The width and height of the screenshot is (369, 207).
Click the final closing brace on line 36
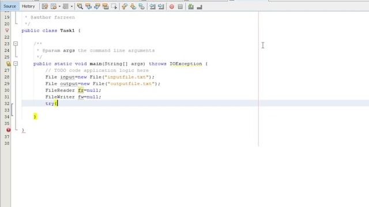pyautogui.click(x=23, y=131)
